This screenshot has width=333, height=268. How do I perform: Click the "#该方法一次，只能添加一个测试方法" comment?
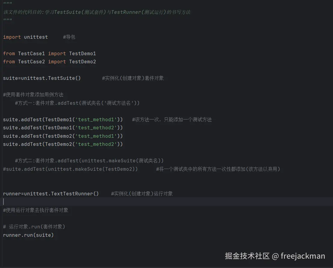[x=172, y=120]
